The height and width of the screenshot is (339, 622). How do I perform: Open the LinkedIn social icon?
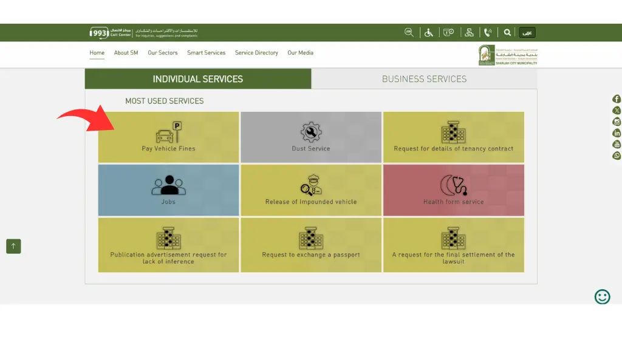tap(617, 133)
